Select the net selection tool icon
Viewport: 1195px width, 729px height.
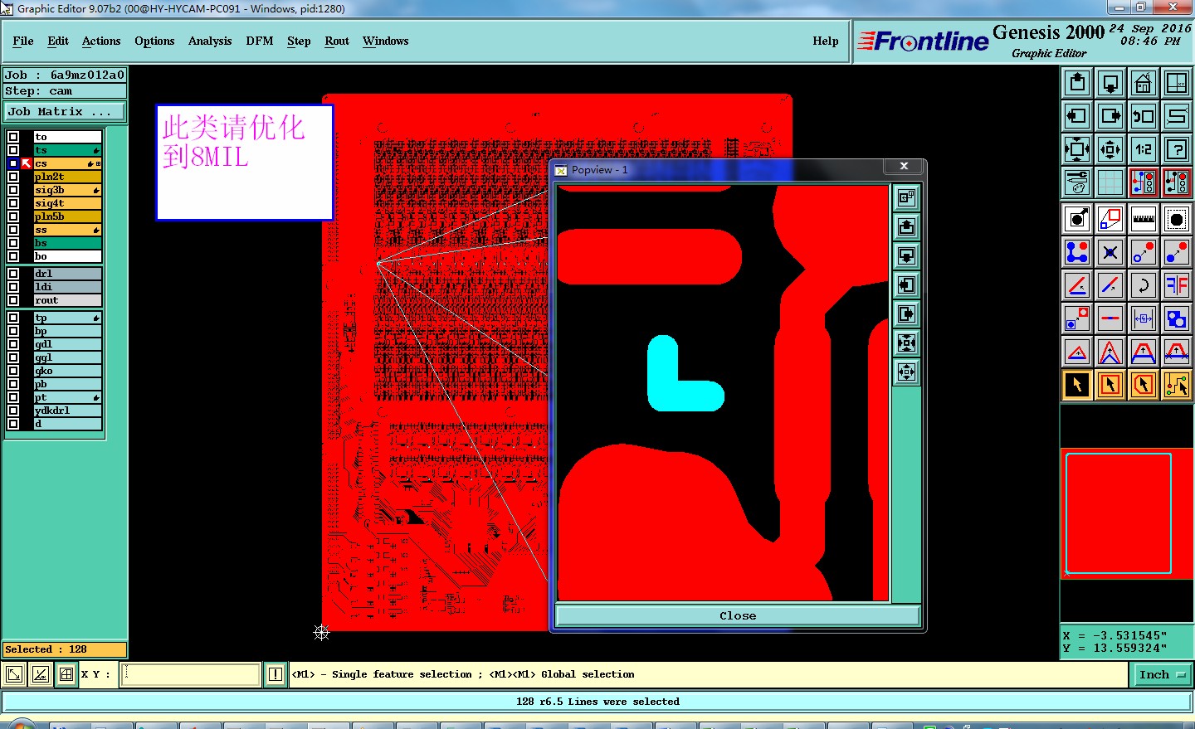[1177, 385]
